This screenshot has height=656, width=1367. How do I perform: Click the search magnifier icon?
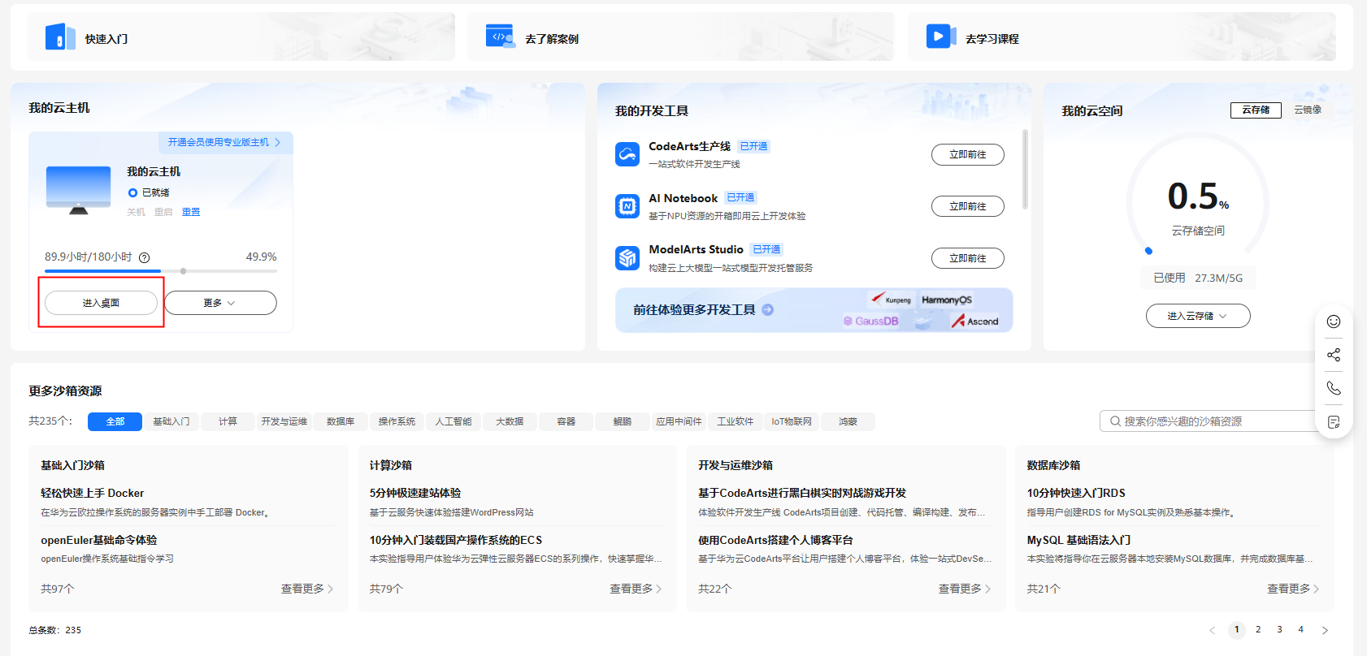[1115, 421]
